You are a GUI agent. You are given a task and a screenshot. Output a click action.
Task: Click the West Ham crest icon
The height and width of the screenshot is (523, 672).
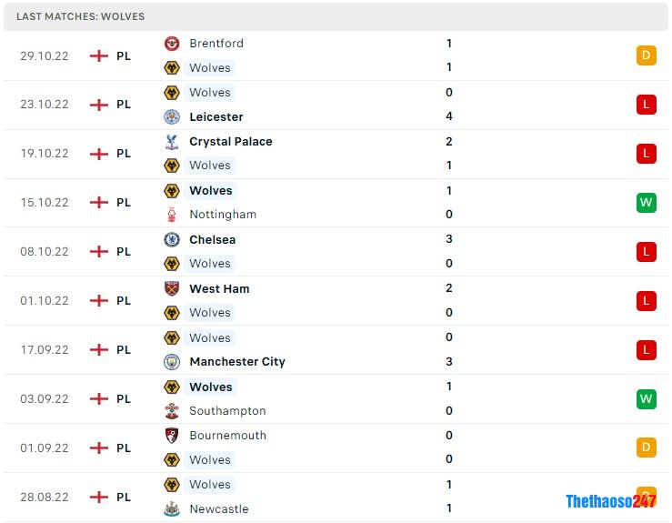coord(172,289)
